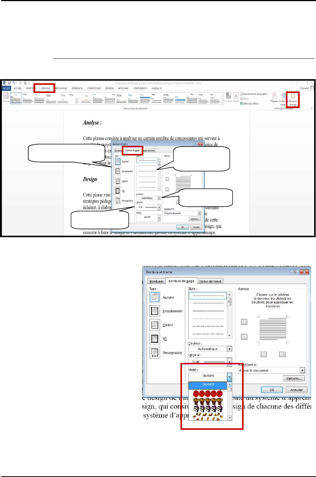Switch to the PUBLIPOSTAGE ribbon tab
The height and width of the screenshot is (477, 316).
(94, 88)
